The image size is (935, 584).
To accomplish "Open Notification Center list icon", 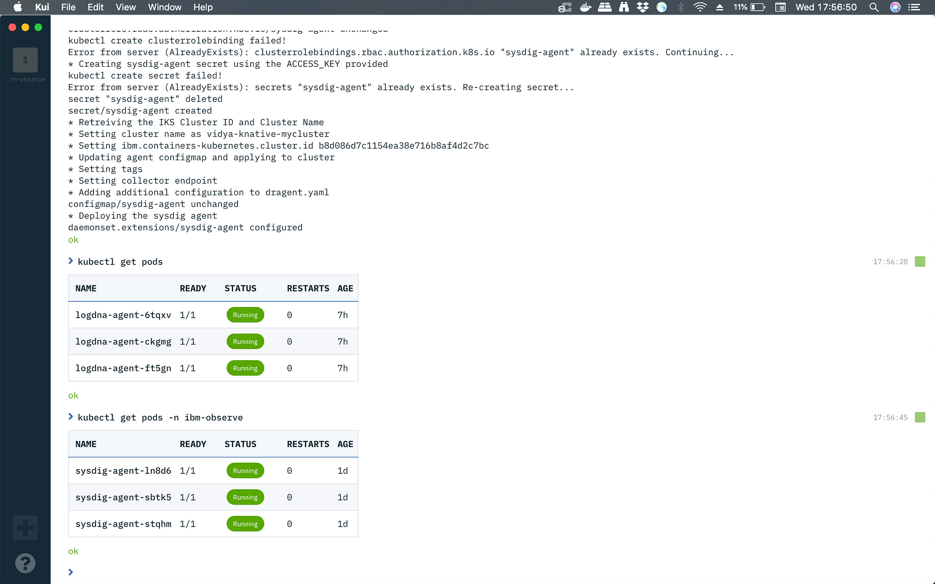I will click(914, 7).
